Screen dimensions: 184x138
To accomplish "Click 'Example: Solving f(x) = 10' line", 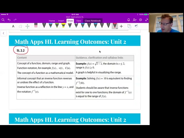I will click(x=104, y=78).
